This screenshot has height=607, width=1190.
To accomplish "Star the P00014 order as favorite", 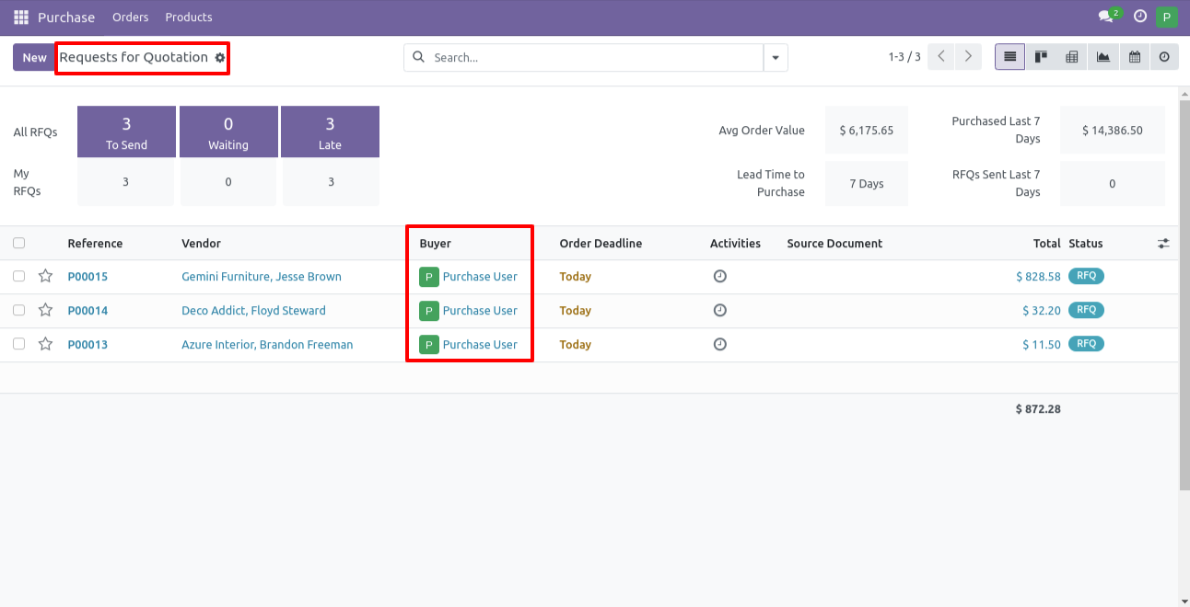I will pos(45,310).
